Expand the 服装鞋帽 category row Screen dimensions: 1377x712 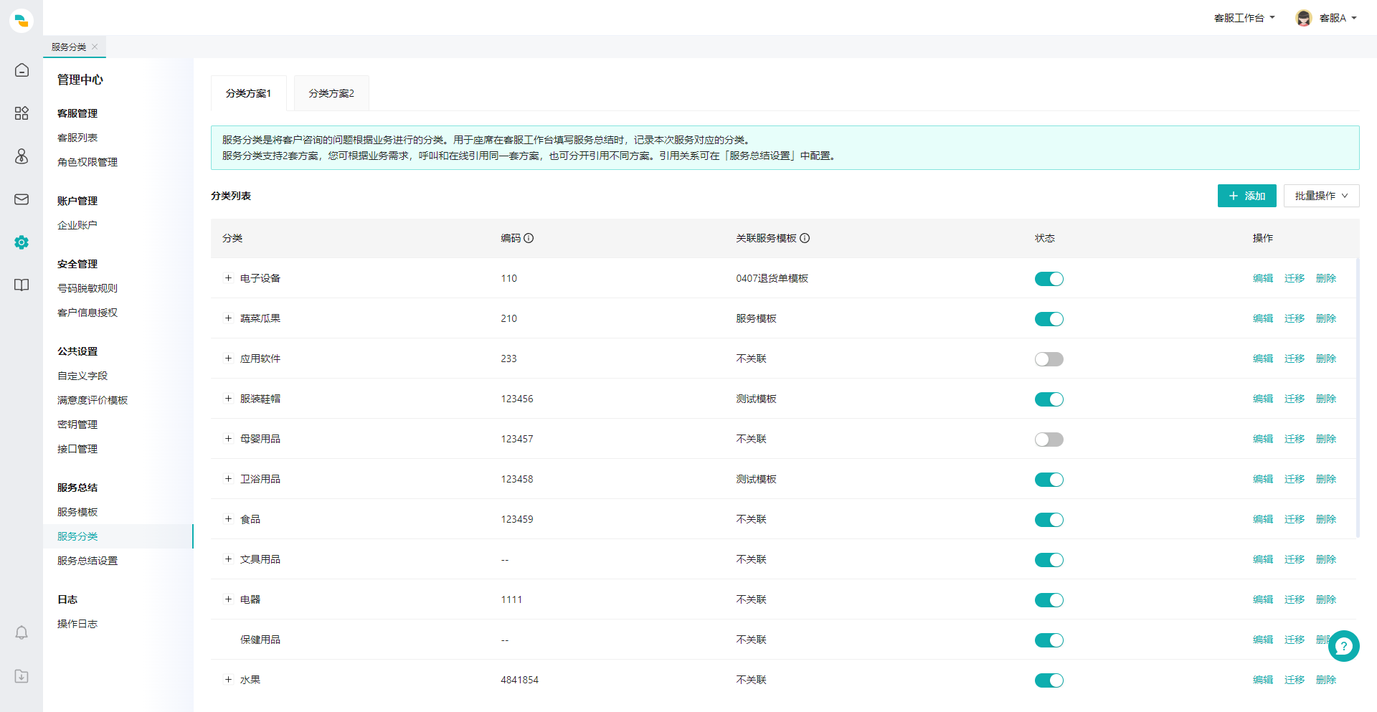[228, 399]
